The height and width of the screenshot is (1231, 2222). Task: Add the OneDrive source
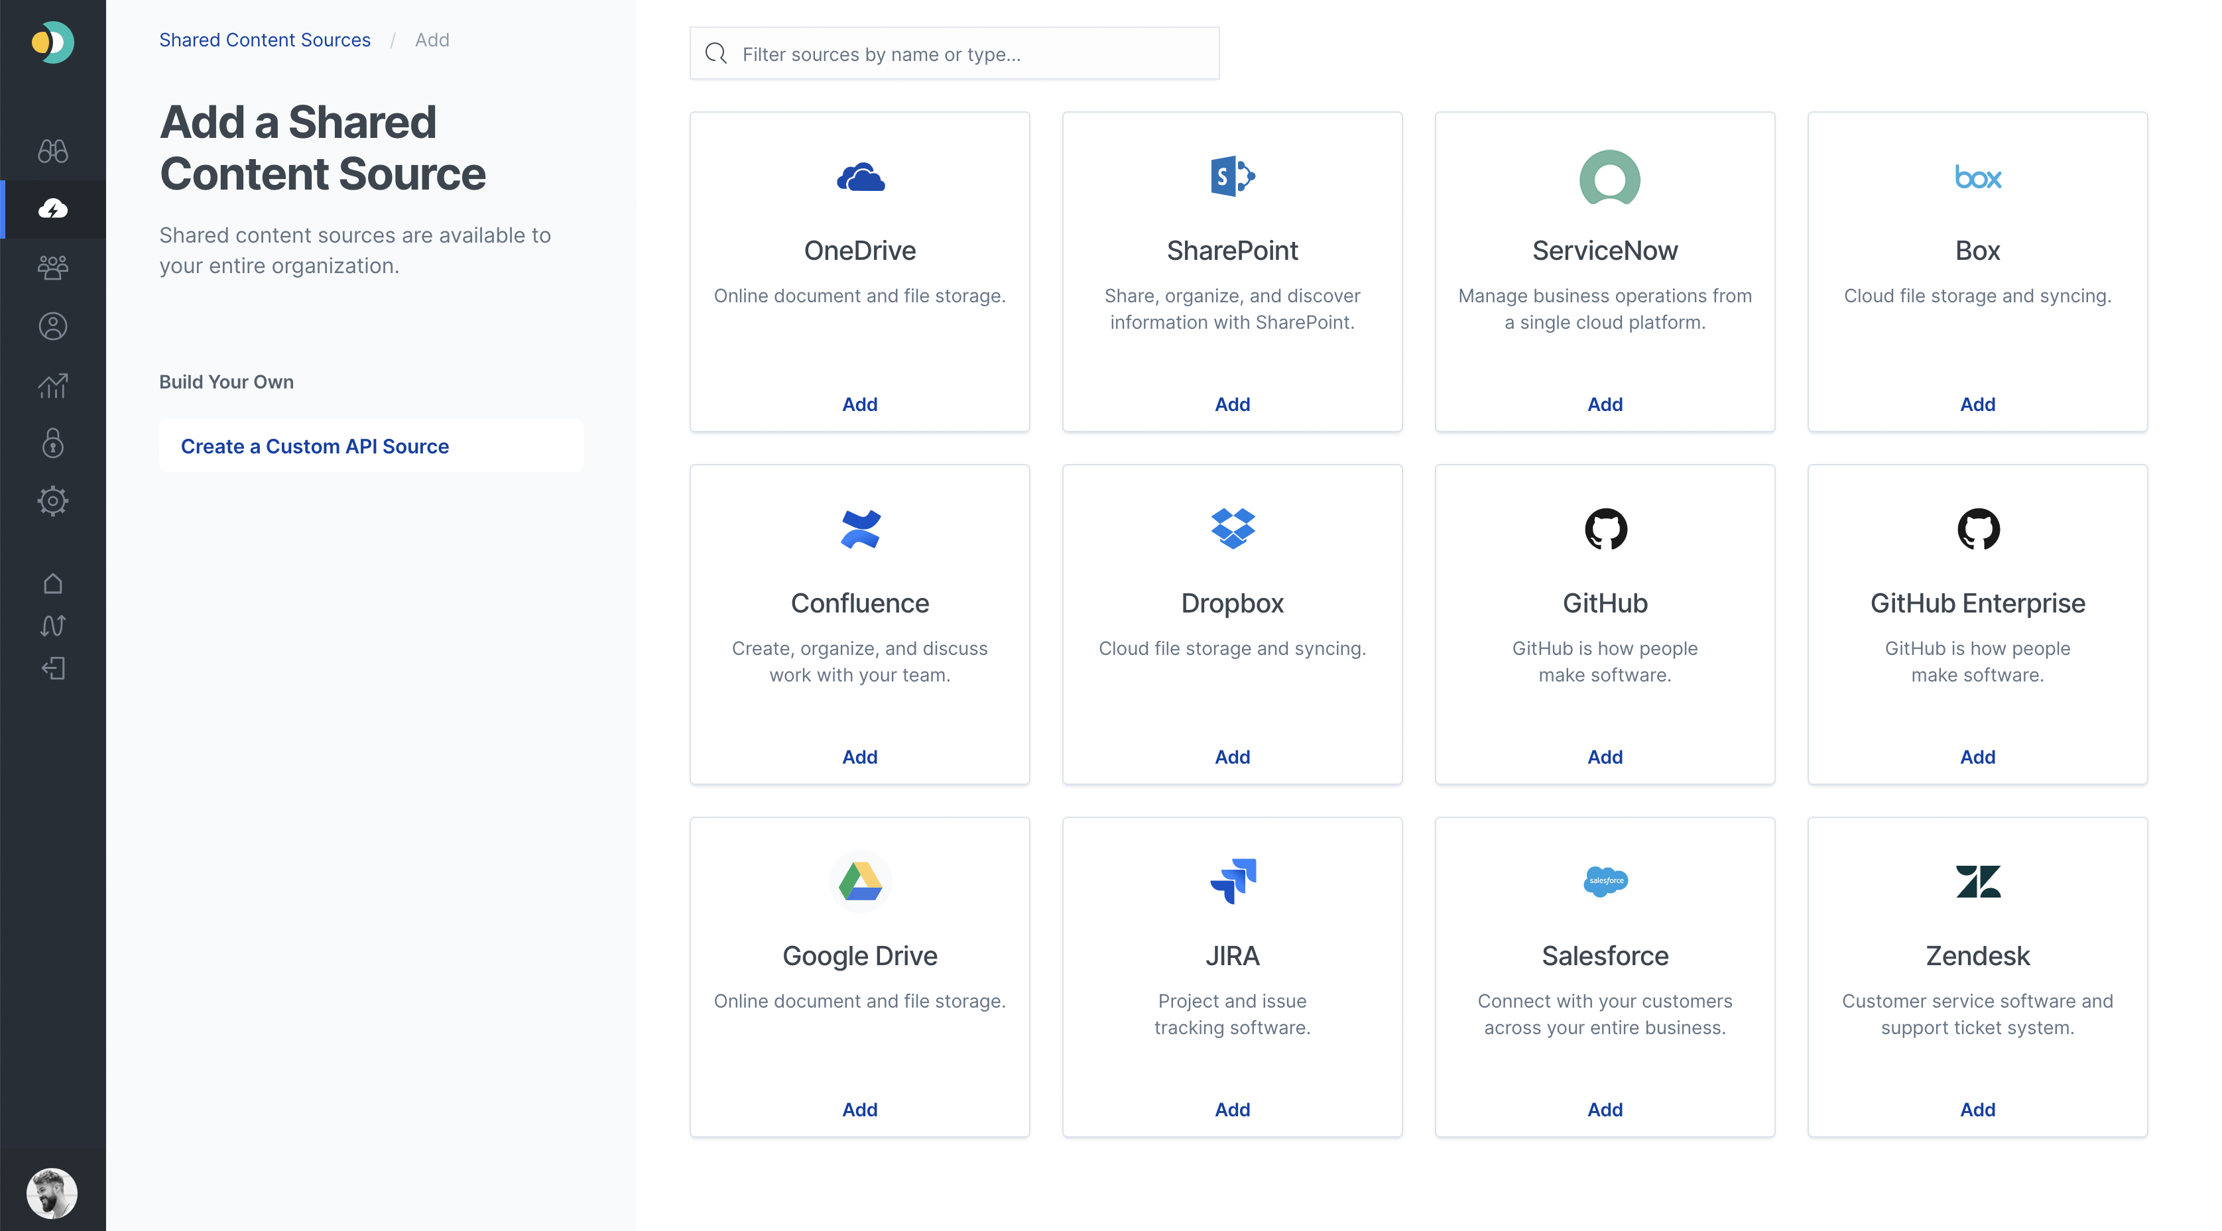click(859, 404)
